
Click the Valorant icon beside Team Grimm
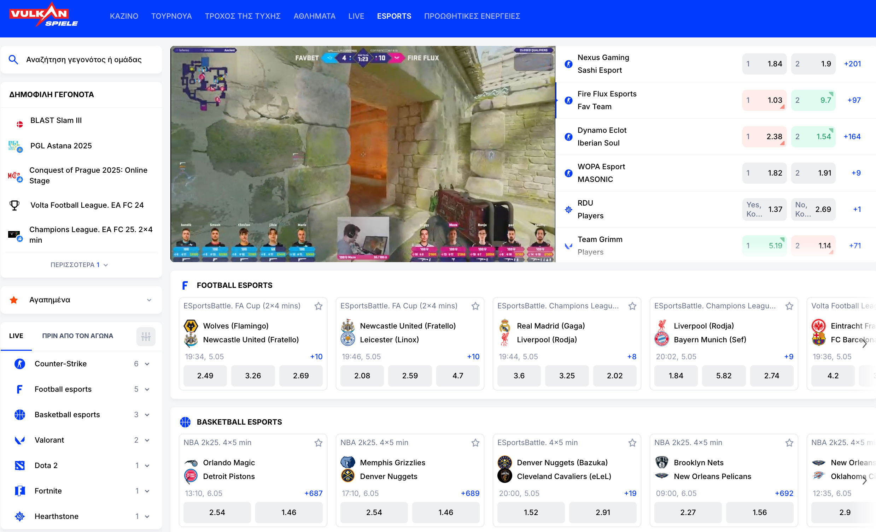pyautogui.click(x=568, y=246)
